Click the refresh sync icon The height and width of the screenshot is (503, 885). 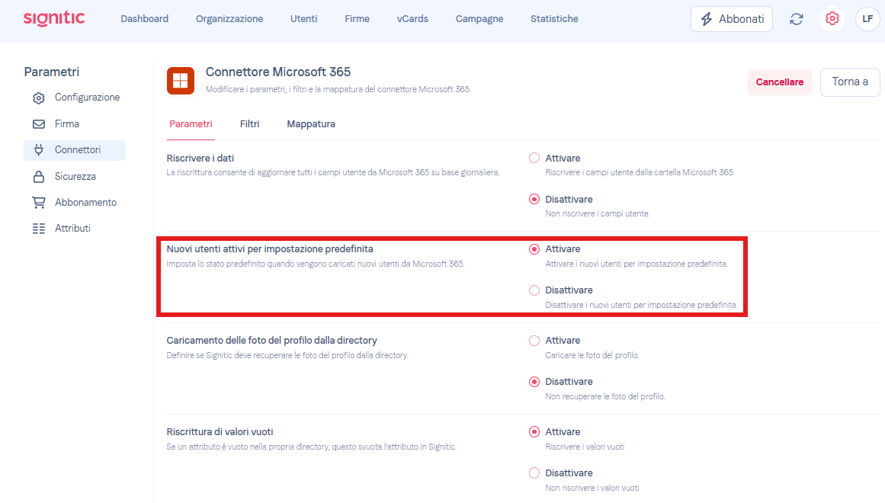point(797,19)
